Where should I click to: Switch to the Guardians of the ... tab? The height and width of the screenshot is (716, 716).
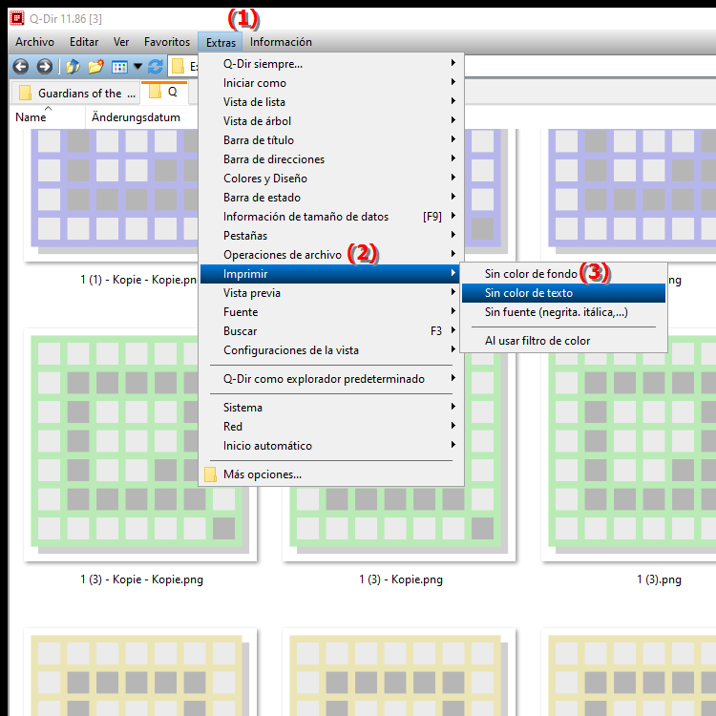pyautogui.click(x=75, y=94)
